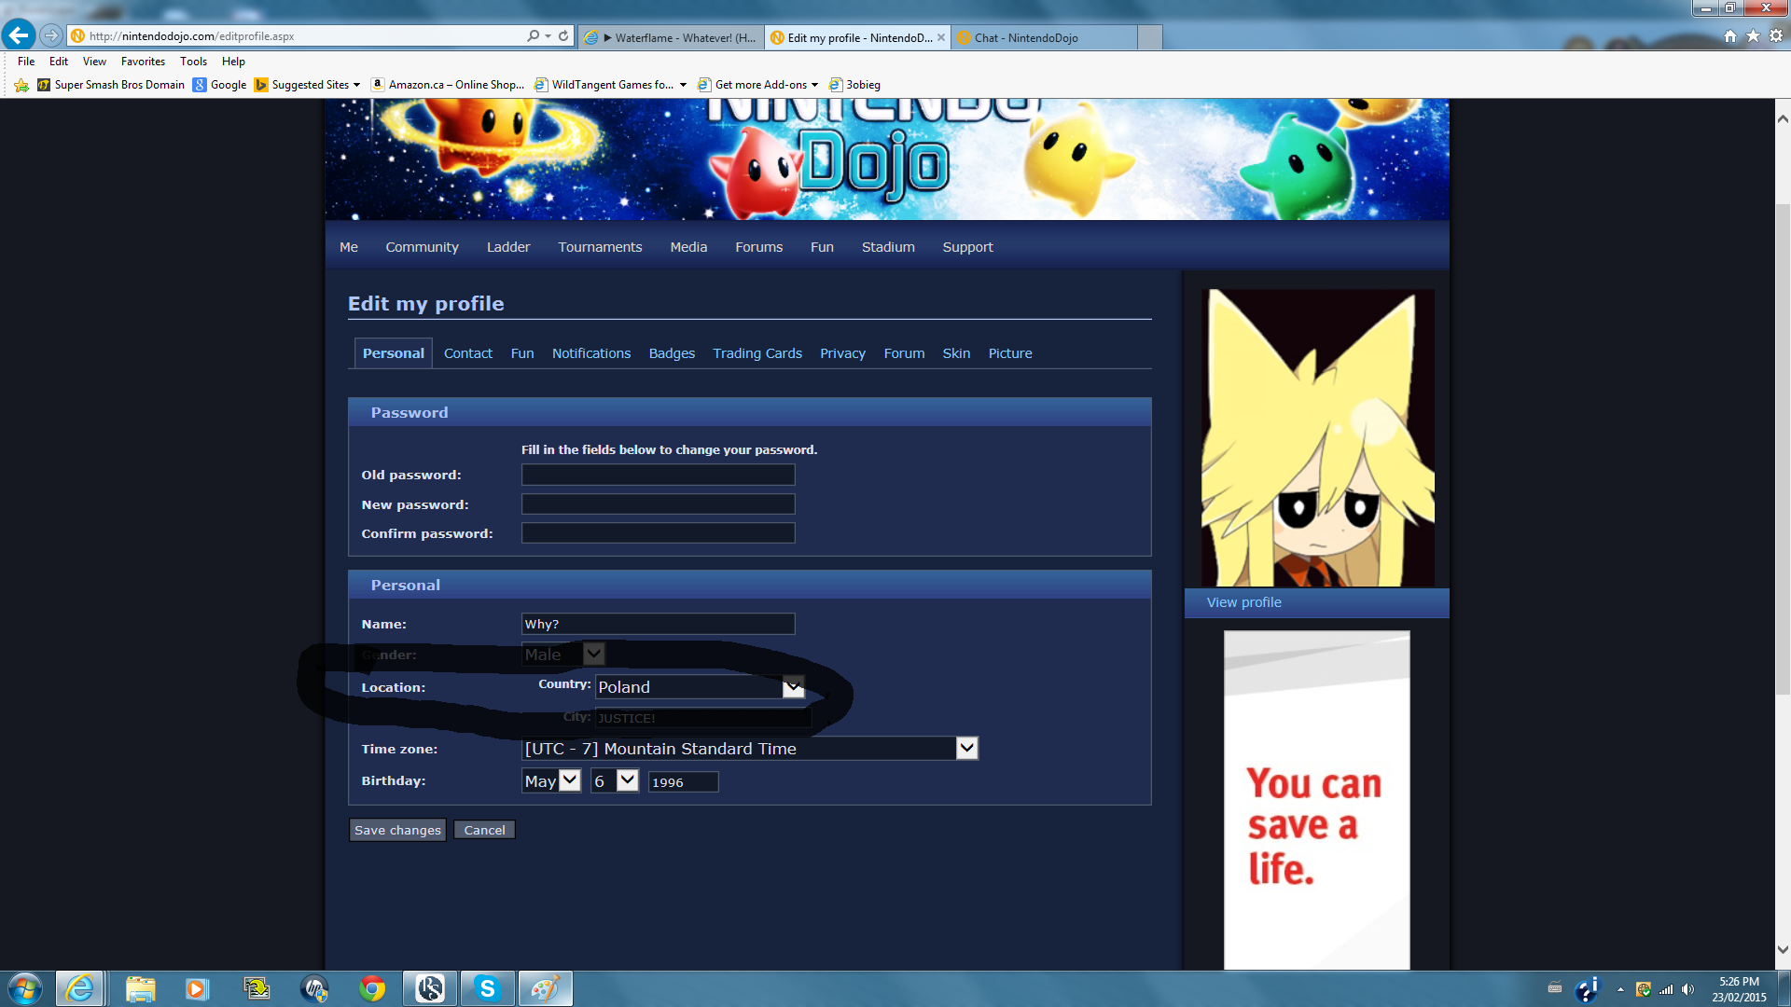Open Windows Explorer folder in taskbar
This screenshot has height=1007, width=1791.
pyautogui.click(x=140, y=988)
